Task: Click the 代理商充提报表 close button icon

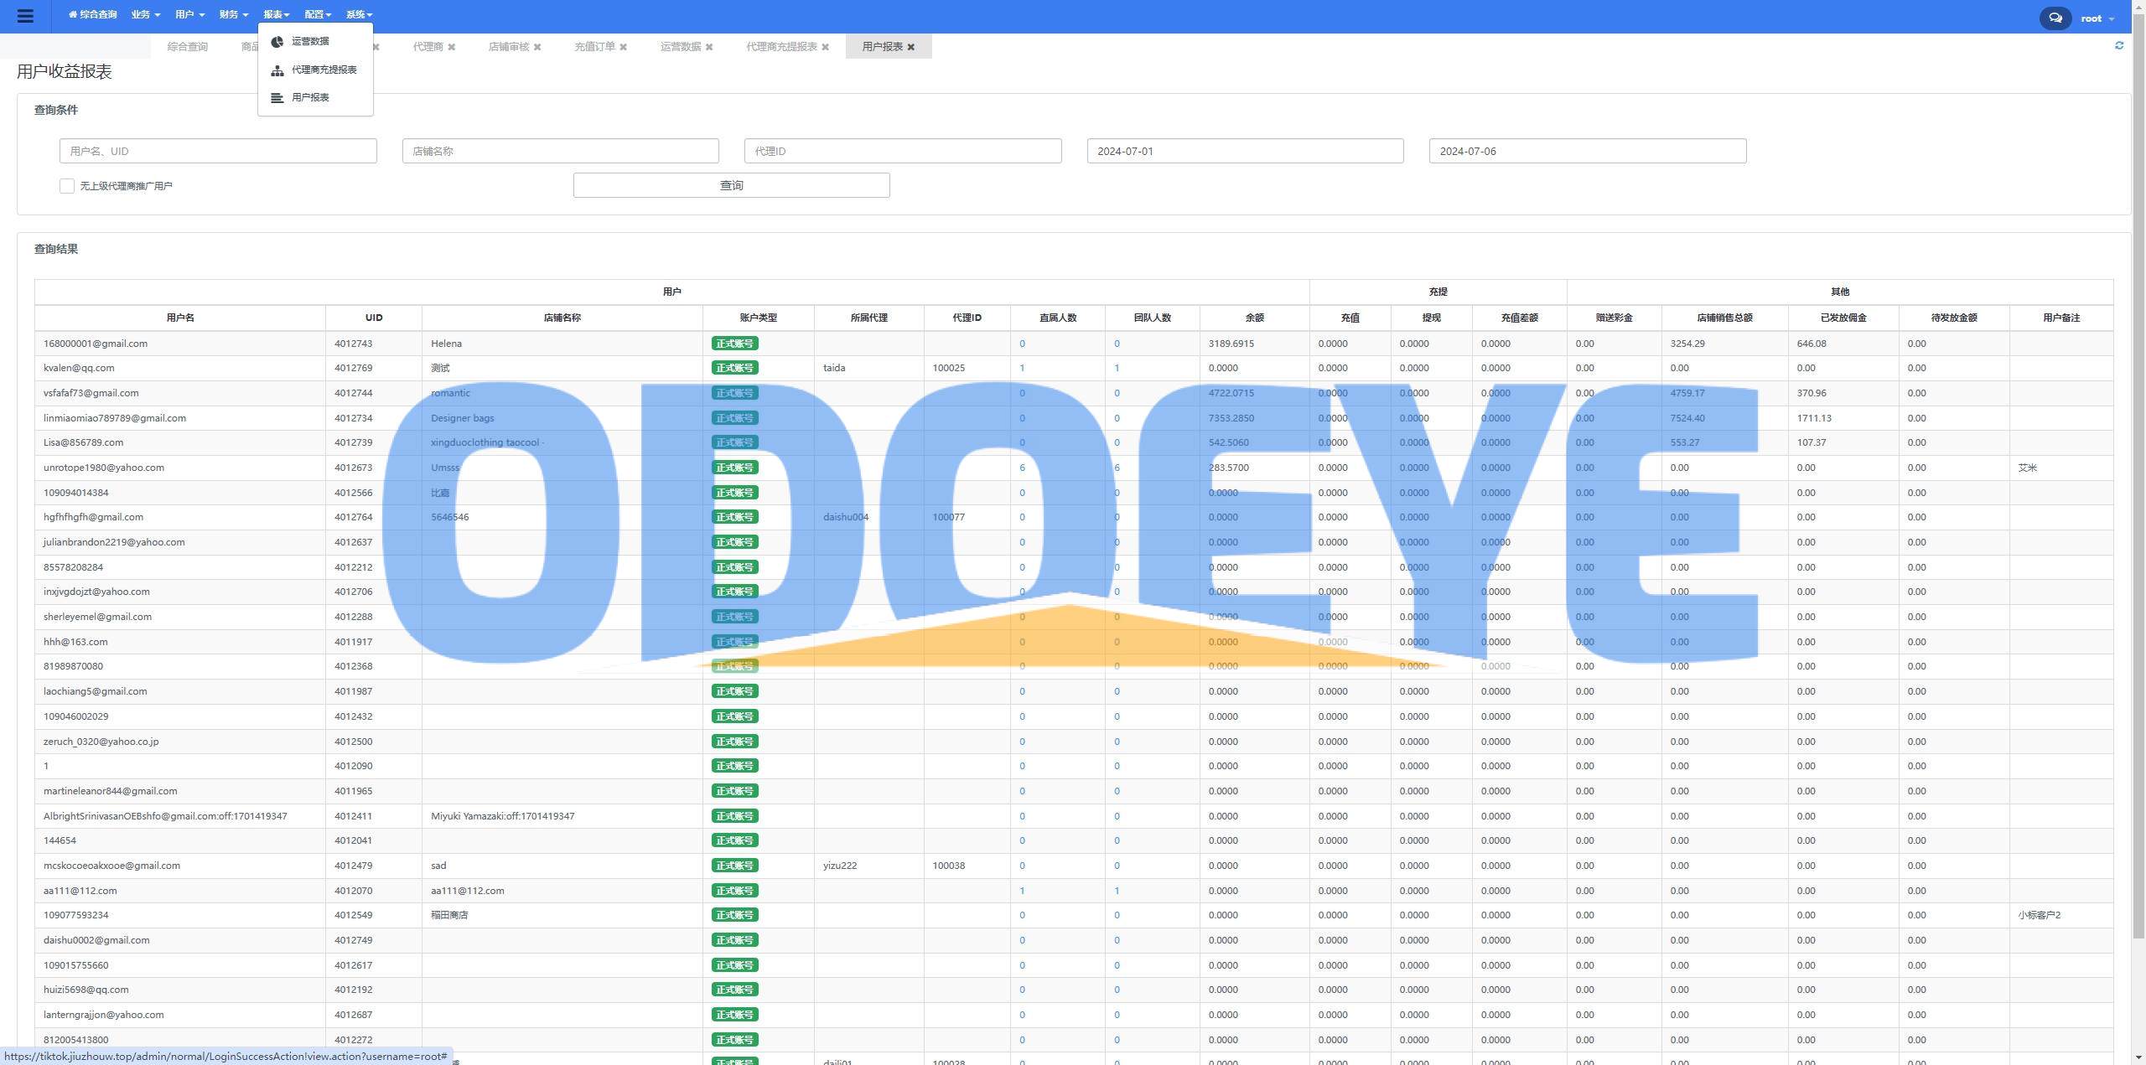Action: click(x=827, y=47)
